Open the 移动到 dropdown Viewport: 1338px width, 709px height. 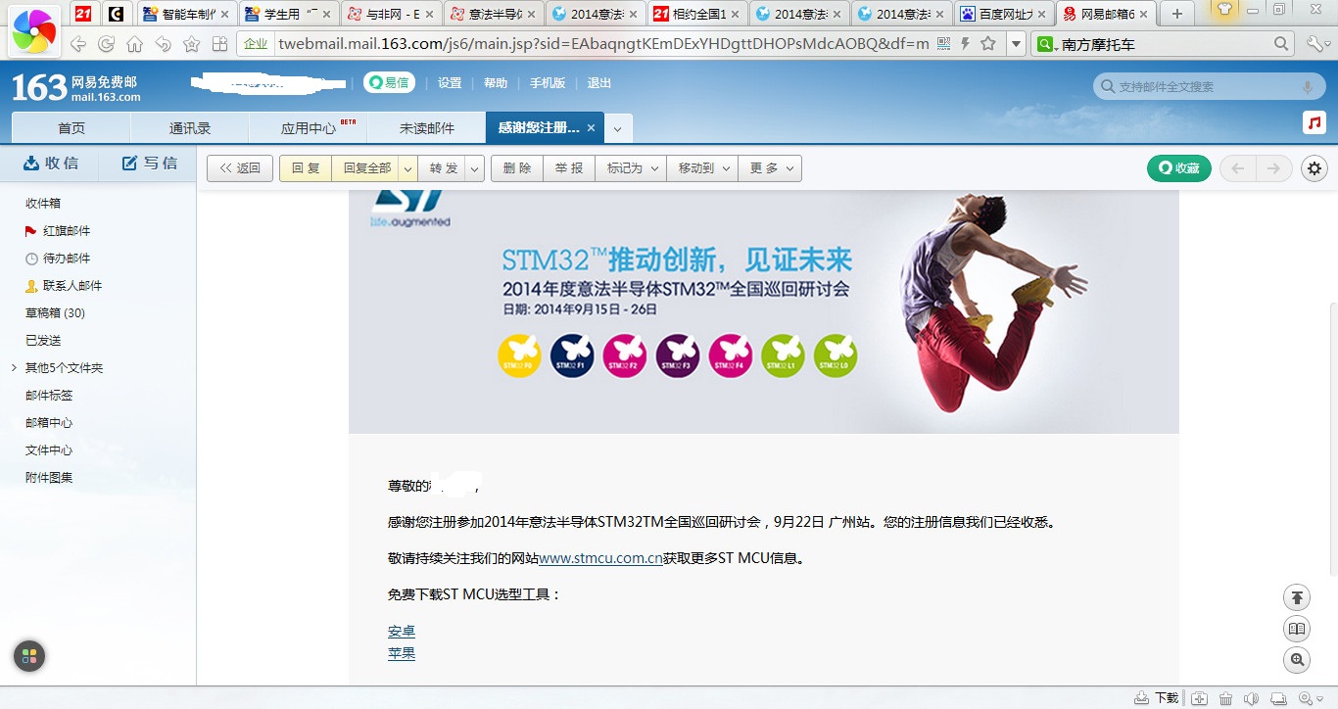(702, 168)
